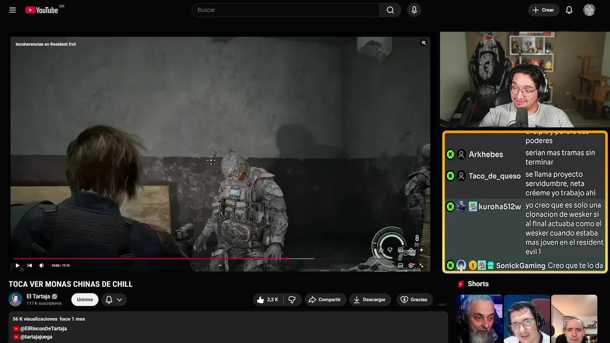Click SonickGaming username in chat
The image size is (610, 343).
coord(520,266)
